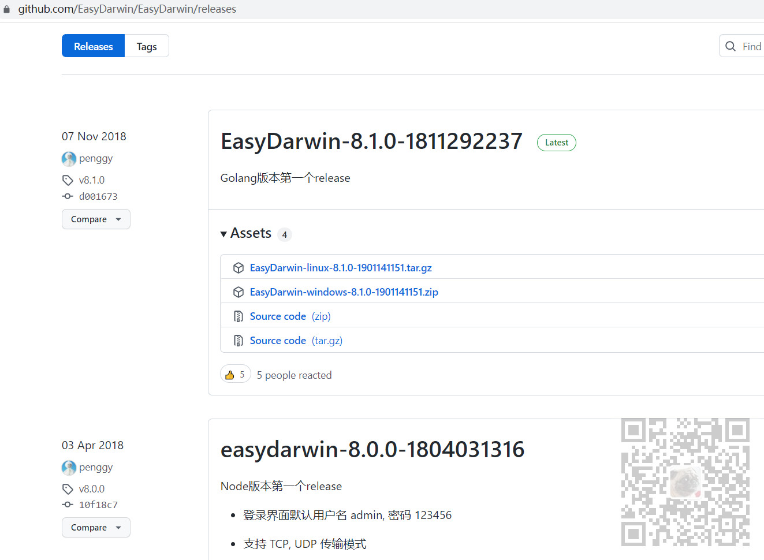Click package icon for EasyDarwin-linux tar.gz
This screenshot has height=560, width=764.
[x=238, y=268]
